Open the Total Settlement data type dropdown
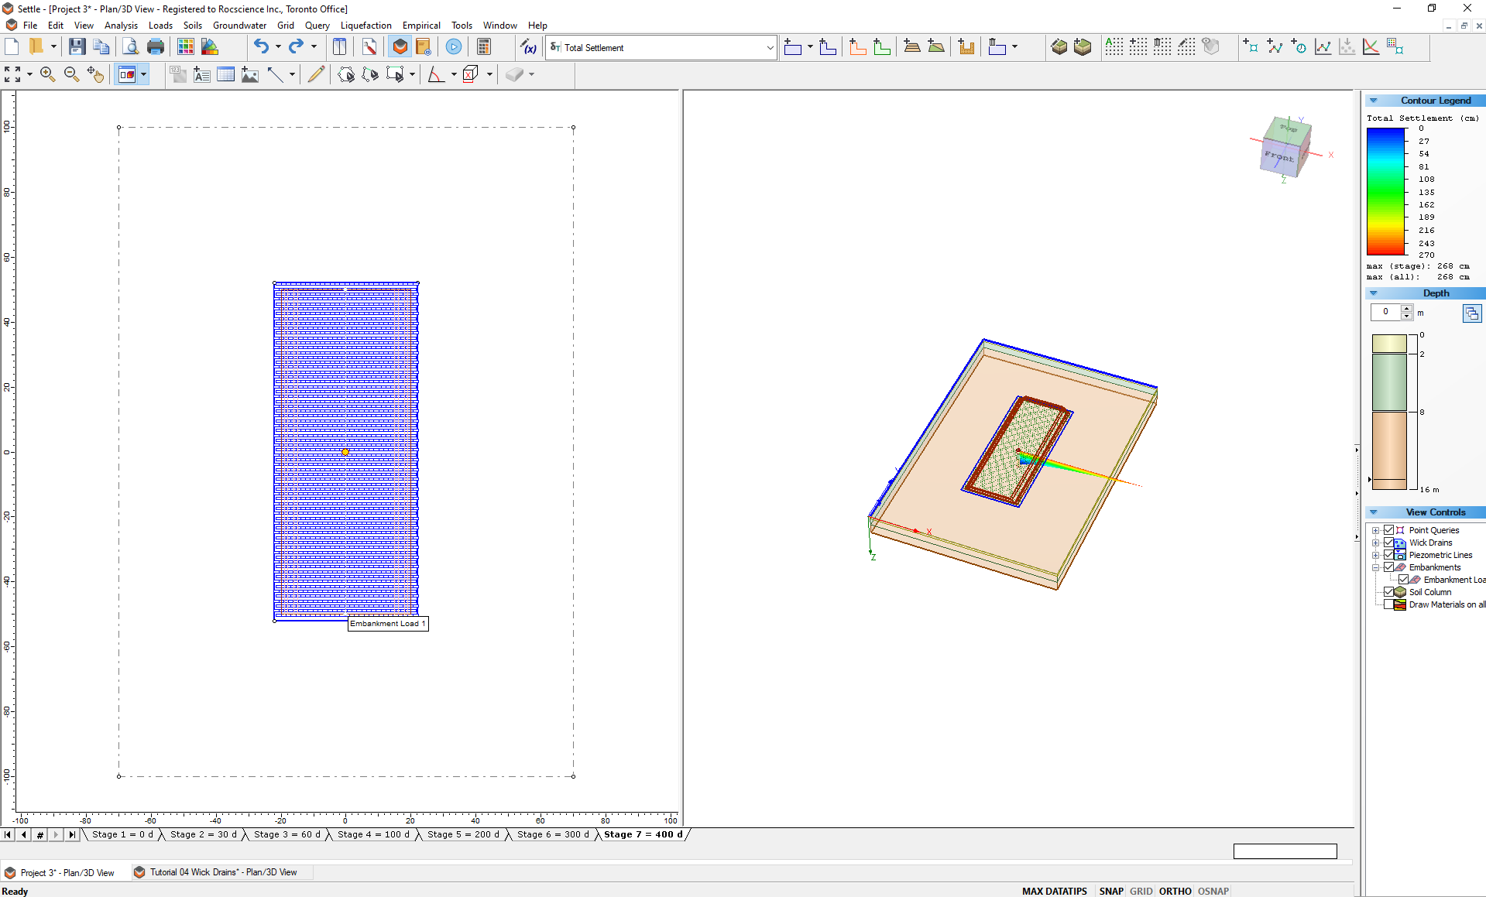Image resolution: width=1486 pixels, height=897 pixels. point(769,48)
